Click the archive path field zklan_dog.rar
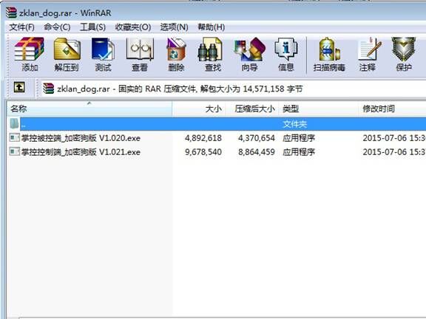The width and height of the screenshot is (426, 319). coord(234,89)
